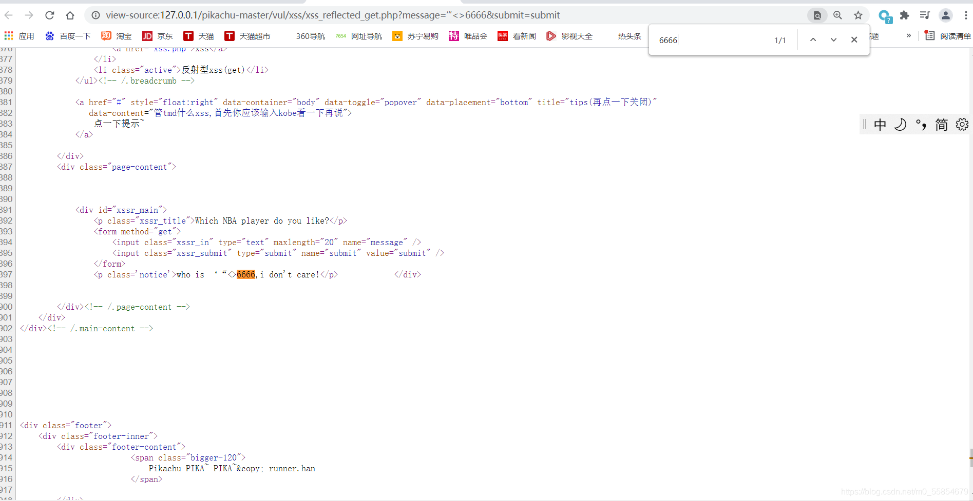Screen dimensions: 973x501
Task: Open IME settings gear
Action: pyautogui.click(x=962, y=125)
